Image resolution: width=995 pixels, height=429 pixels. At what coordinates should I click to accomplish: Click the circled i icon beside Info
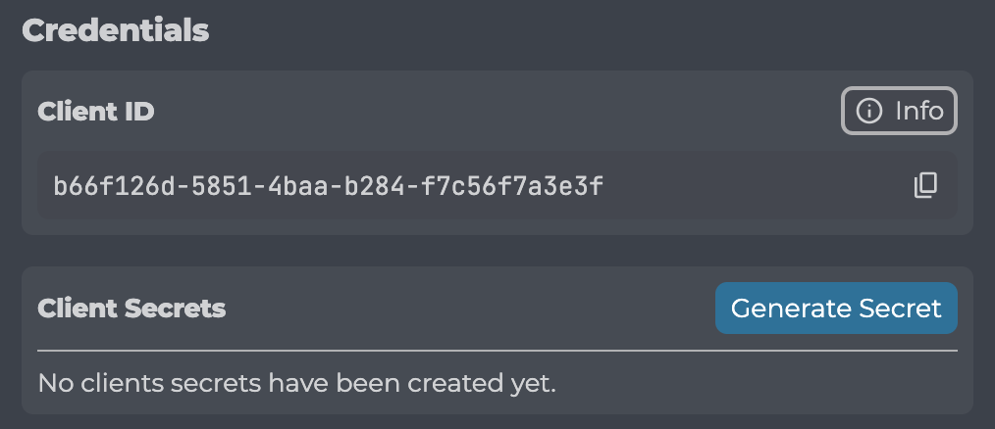868,112
